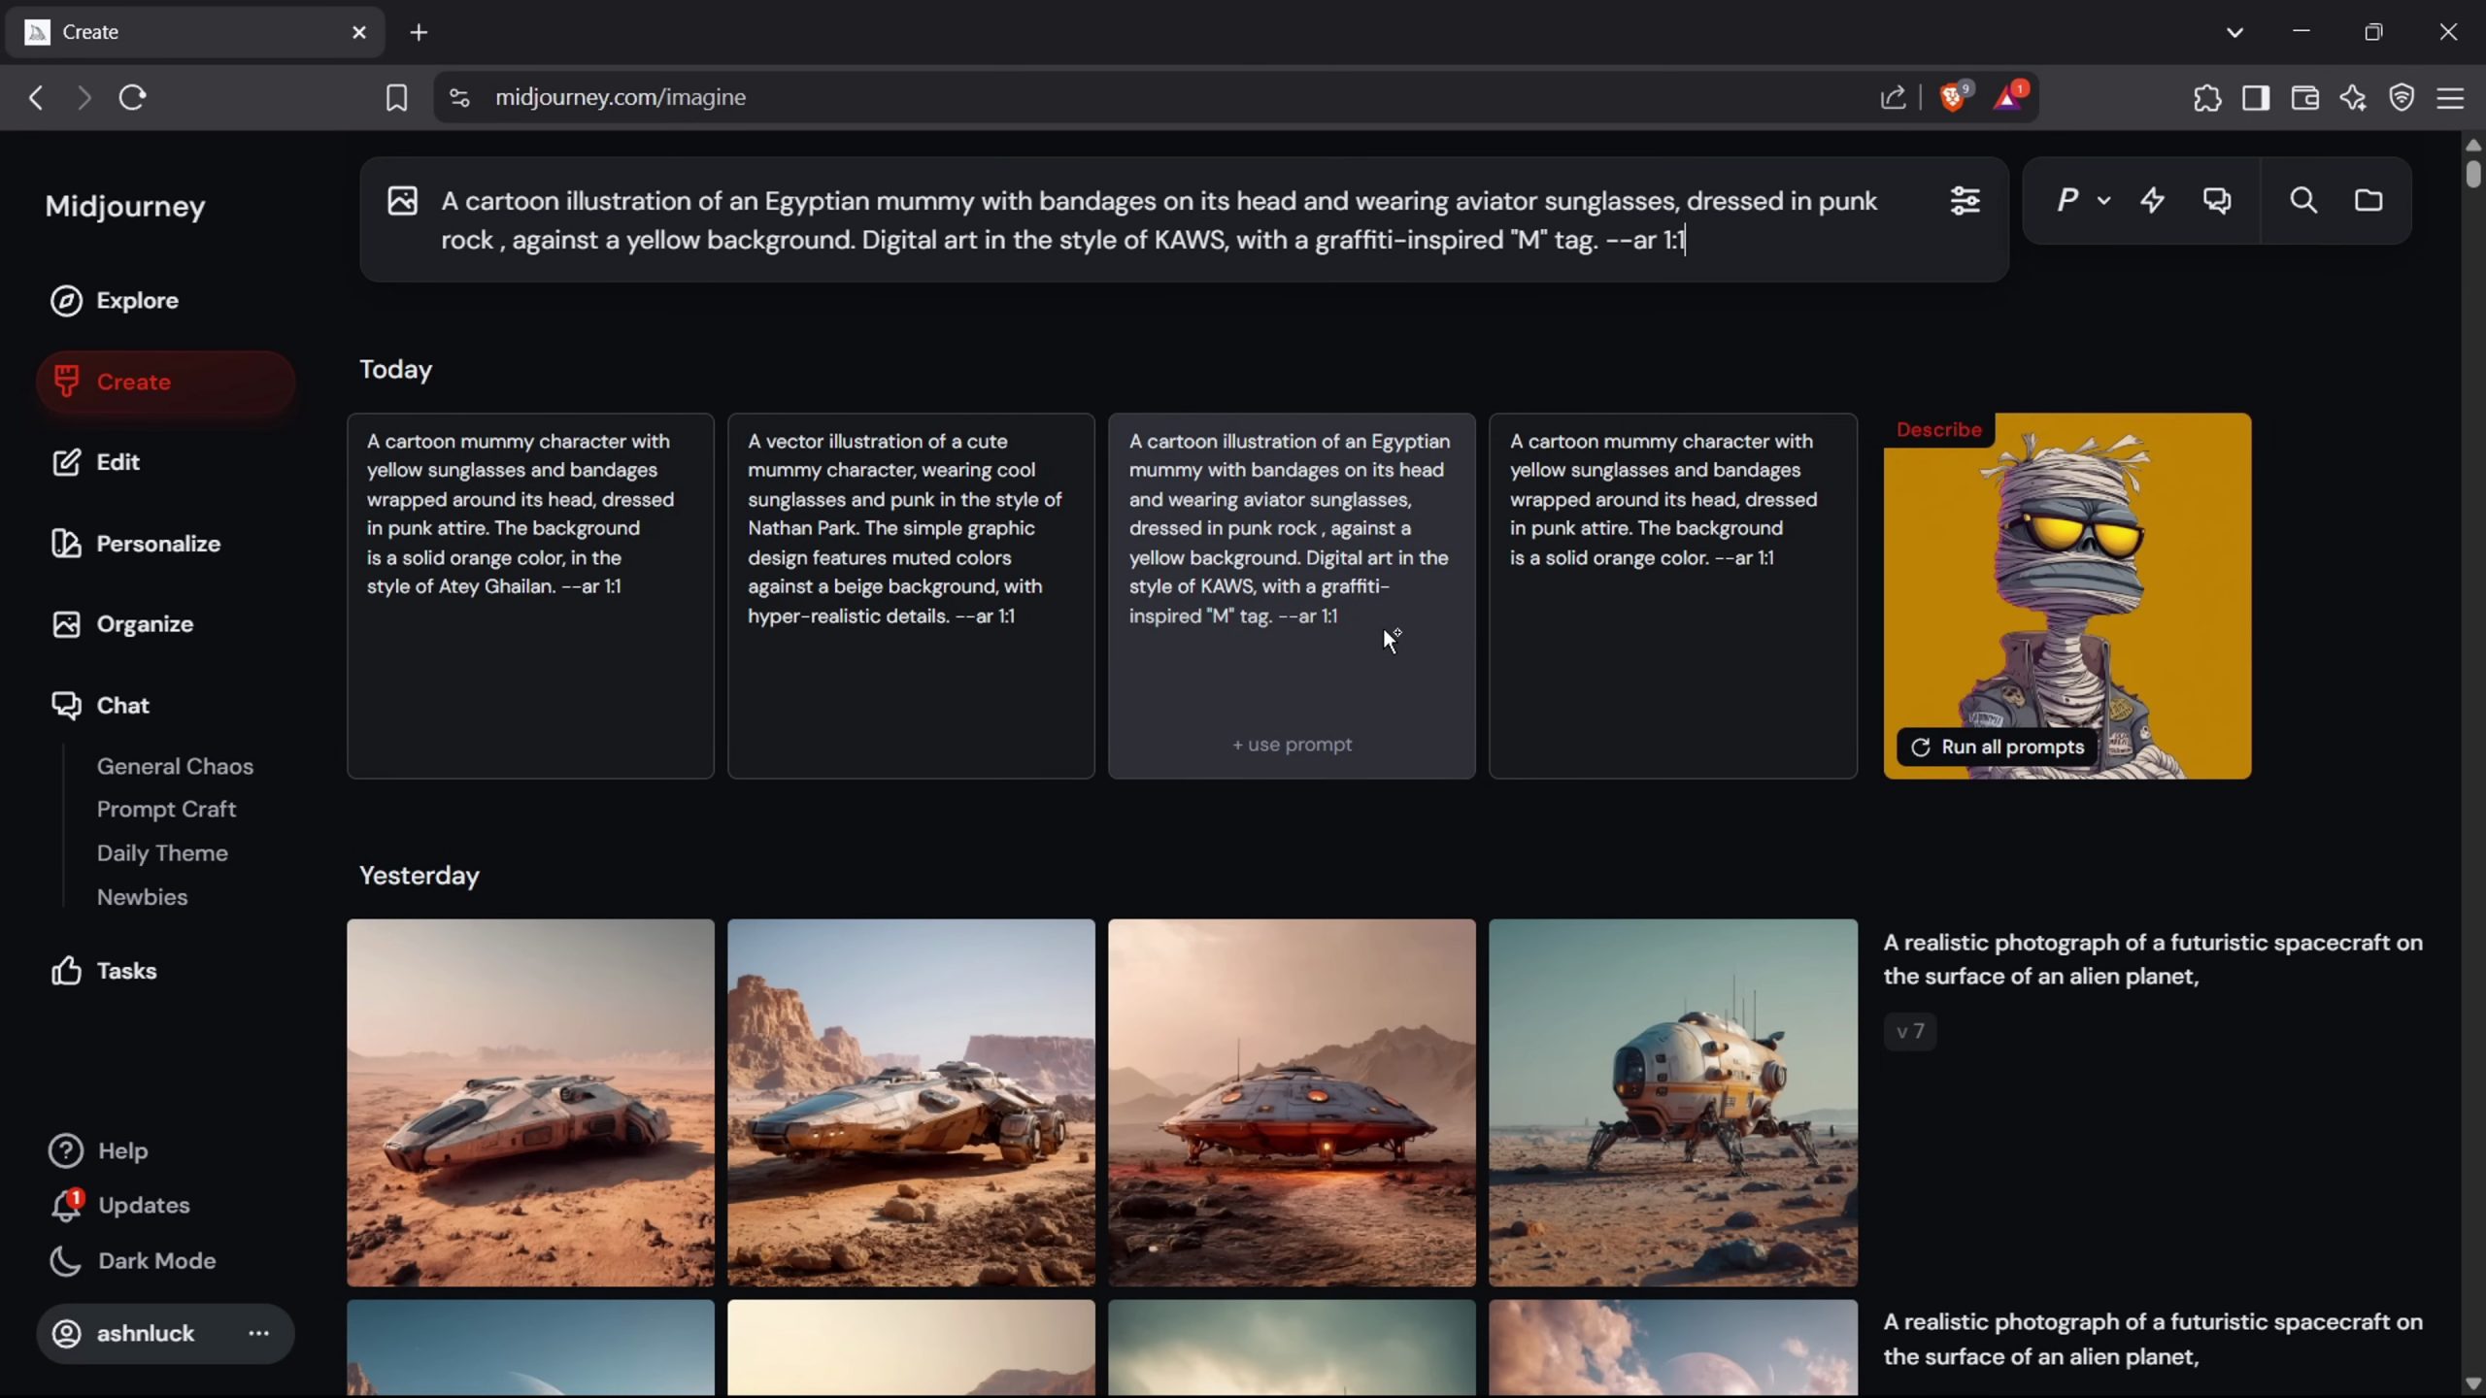2486x1398 pixels.
Task: Open Brave VPN shield icon
Action: [x=2402, y=97]
